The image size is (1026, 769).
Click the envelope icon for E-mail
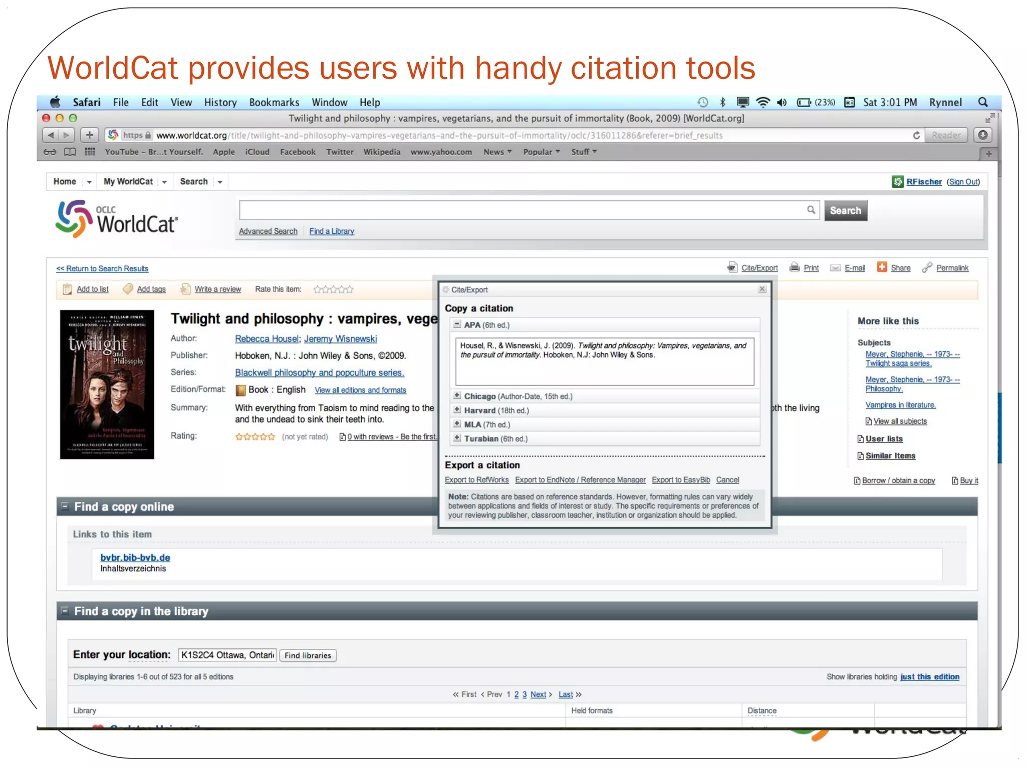coord(835,268)
